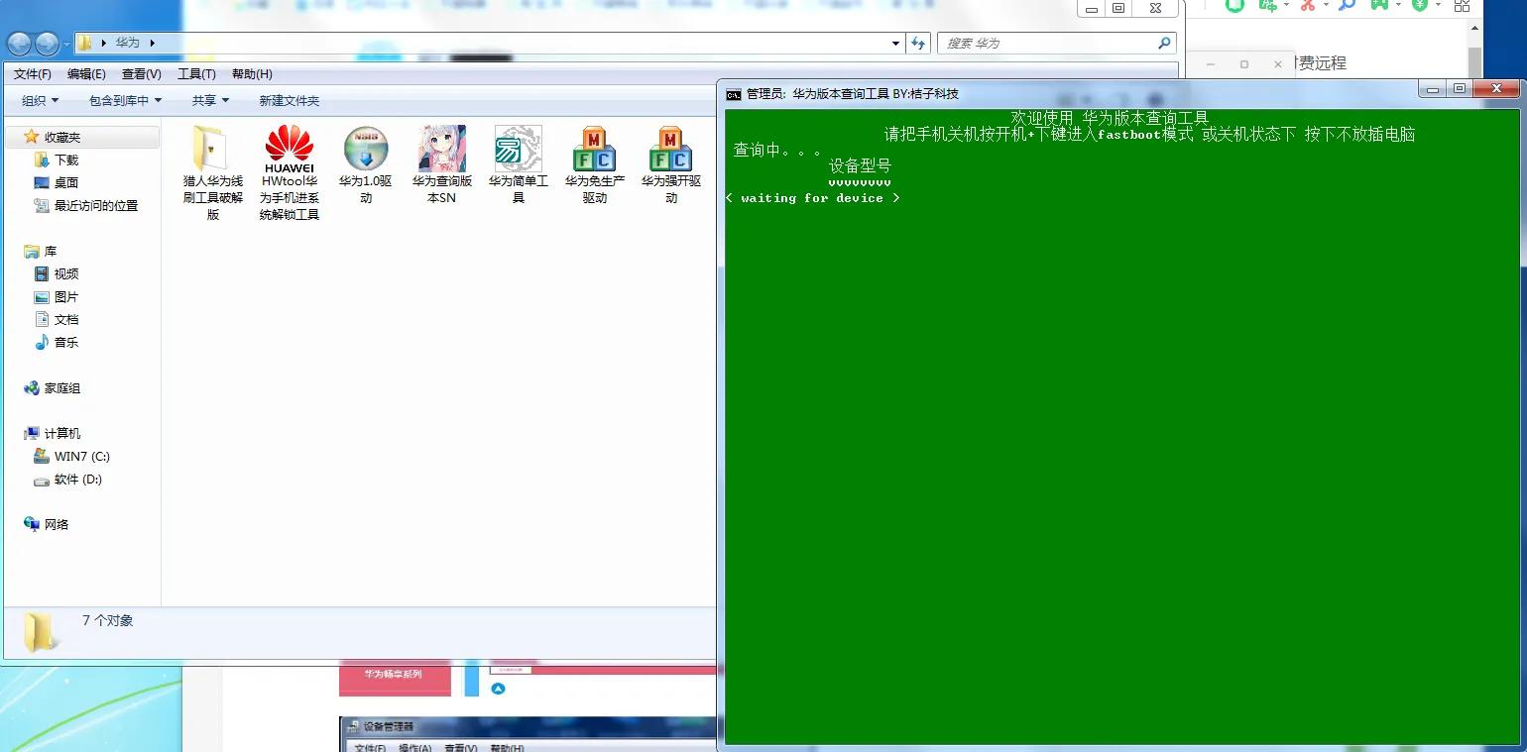Viewport: 1527px width, 752px height.
Task: Click the refresh button beside the address bar
Action: (x=918, y=44)
